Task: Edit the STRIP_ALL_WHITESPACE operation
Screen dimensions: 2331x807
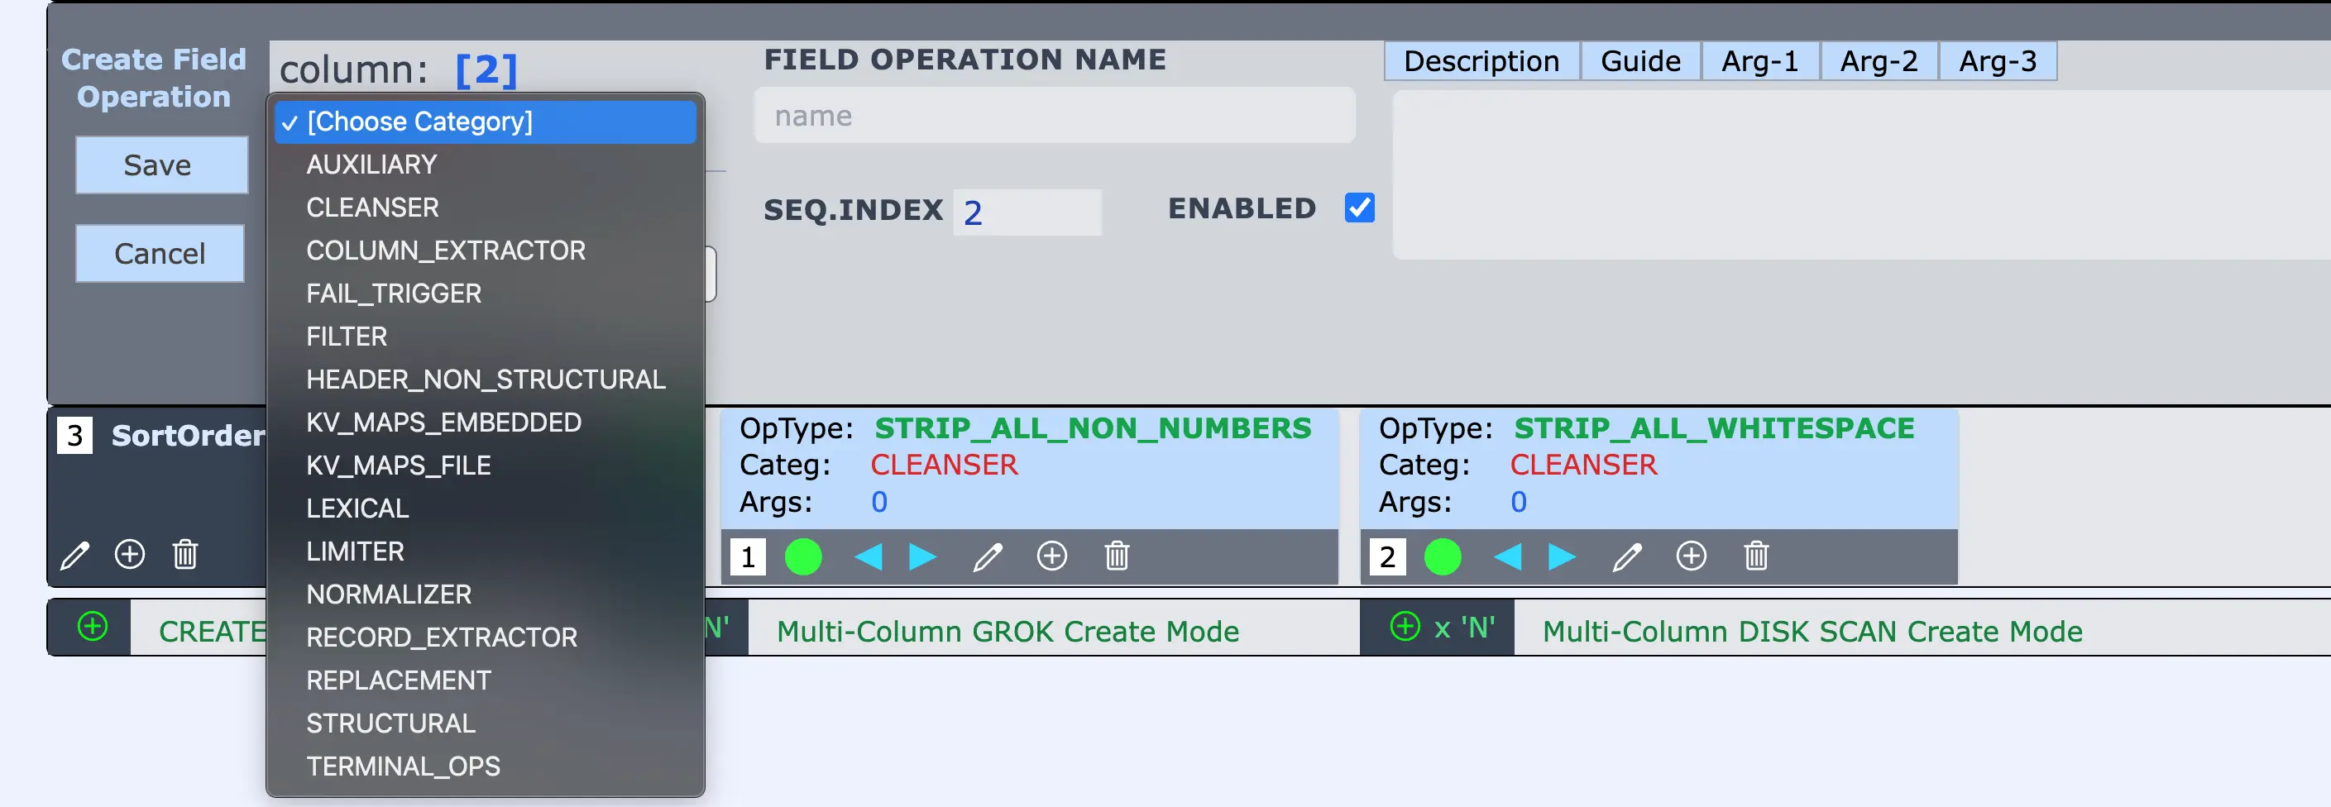Action: pos(1627,556)
